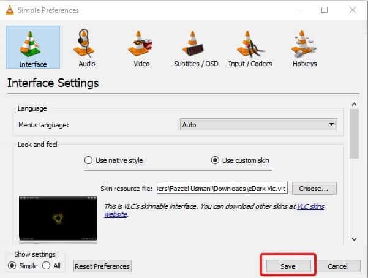Open the VLC skins website link
Viewport: 368px width, 278px height.
tap(310, 206)
